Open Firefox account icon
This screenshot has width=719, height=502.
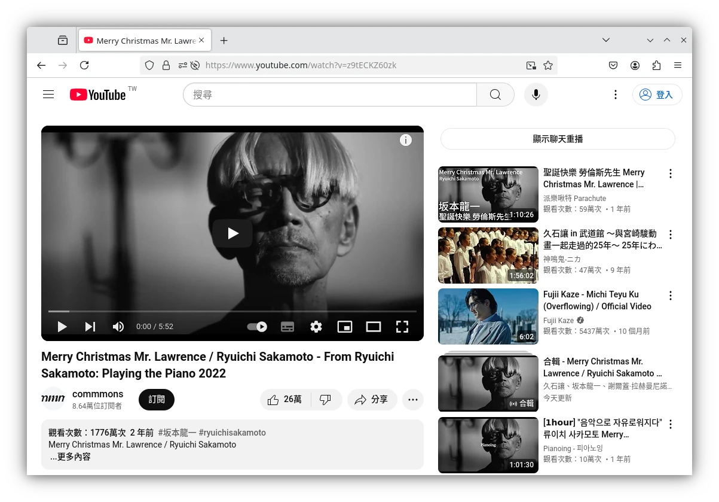[x=635, y=65]
